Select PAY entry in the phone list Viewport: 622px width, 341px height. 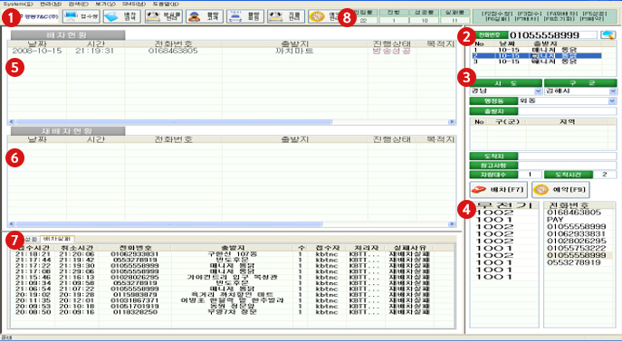[x=555, y=220]
